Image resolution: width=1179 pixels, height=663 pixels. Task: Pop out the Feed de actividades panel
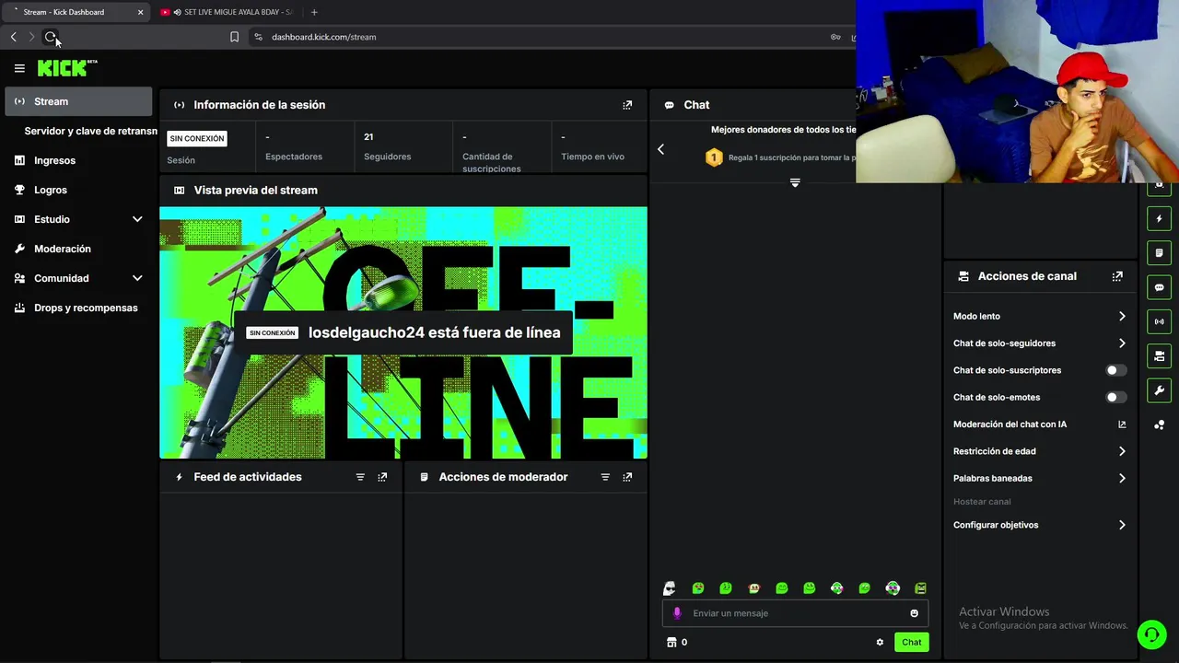(382, 477)
